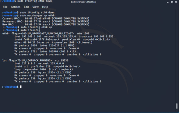Click the cursor at the last prompt

click(21, 87)
